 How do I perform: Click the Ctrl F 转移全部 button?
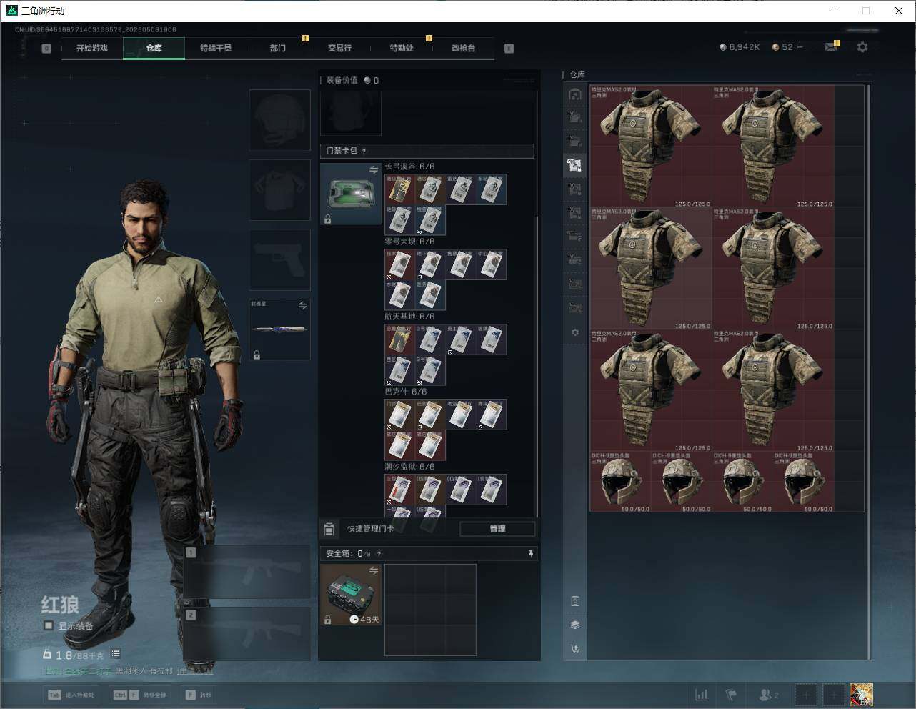(140, 695)
